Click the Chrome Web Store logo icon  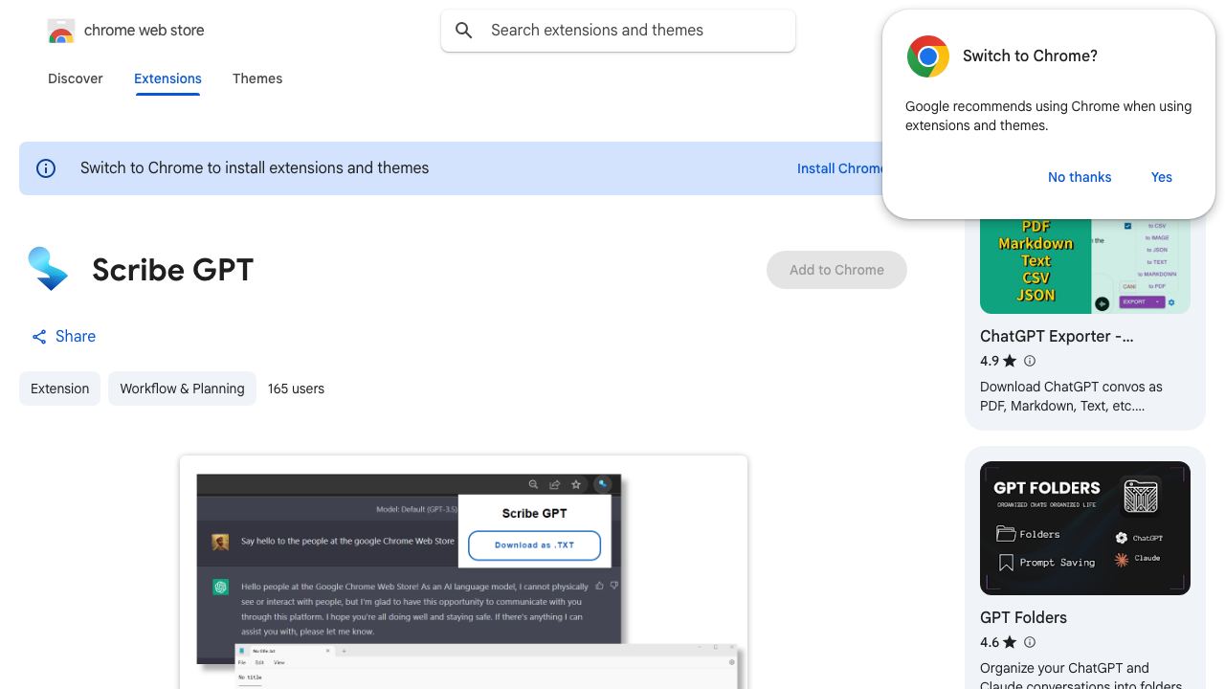coord(61,32)
